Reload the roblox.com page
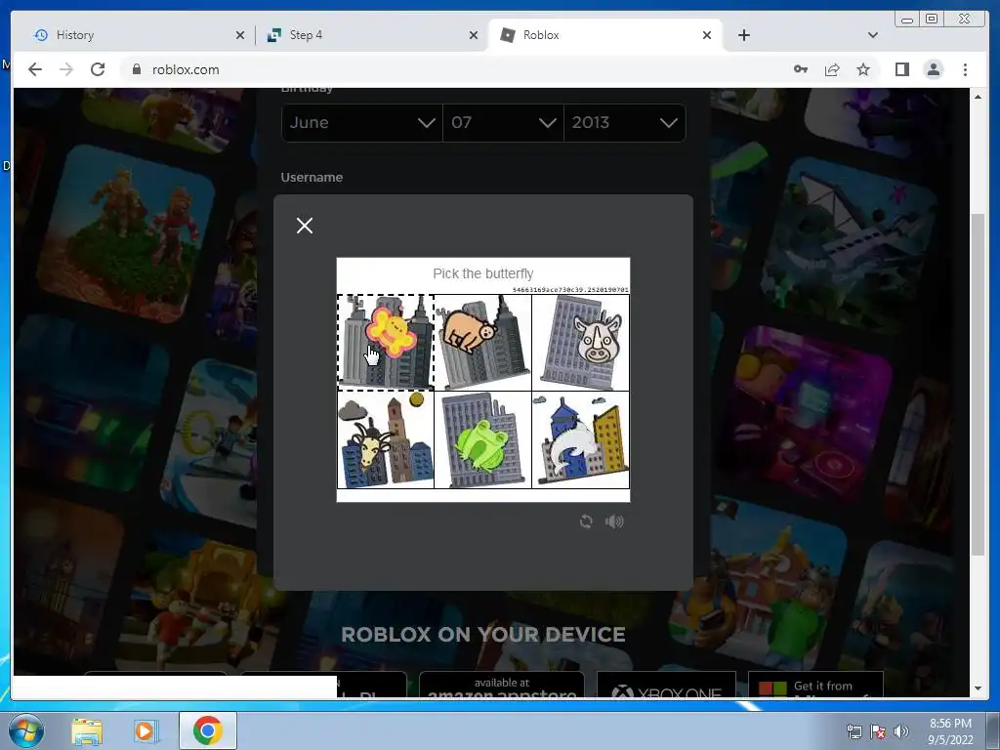Image resolution: width=1000 pixels, height=750 pixels. tap(98, 69)
